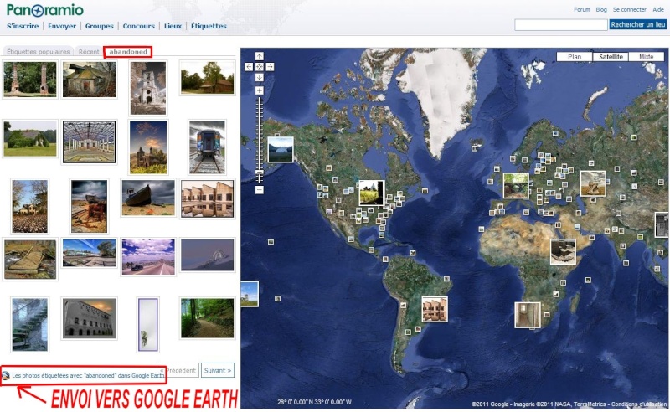670x412 pixels.
Task: Open the desert highway with car thumbnail
Action: pyautogui.click(x=148, y=257)
